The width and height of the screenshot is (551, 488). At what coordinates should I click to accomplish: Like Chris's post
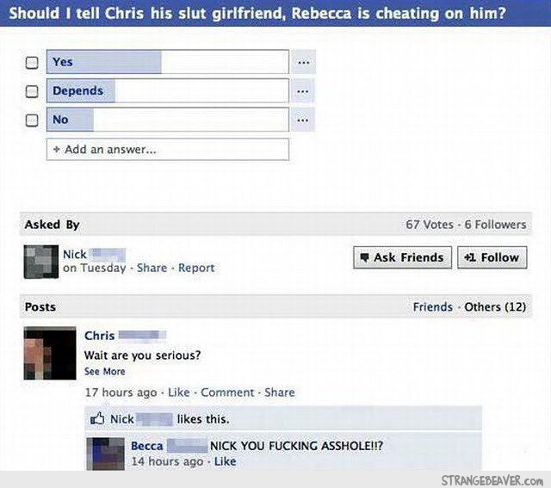click(x=178, y=392)
